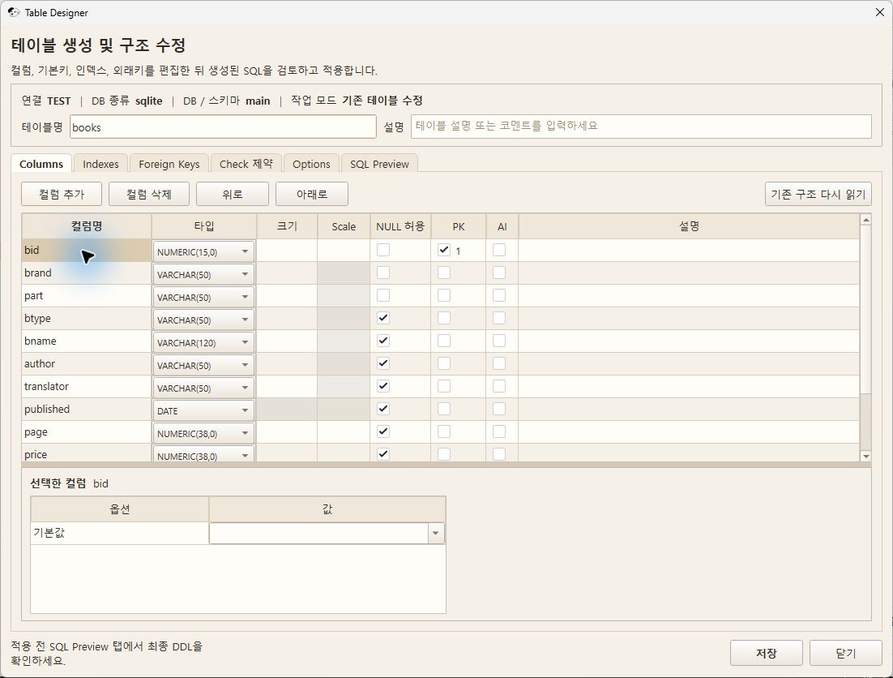Viewport: 893px width, 678px height.
Task: Select the translator column name cell
Action: click(x=87, y=386)
